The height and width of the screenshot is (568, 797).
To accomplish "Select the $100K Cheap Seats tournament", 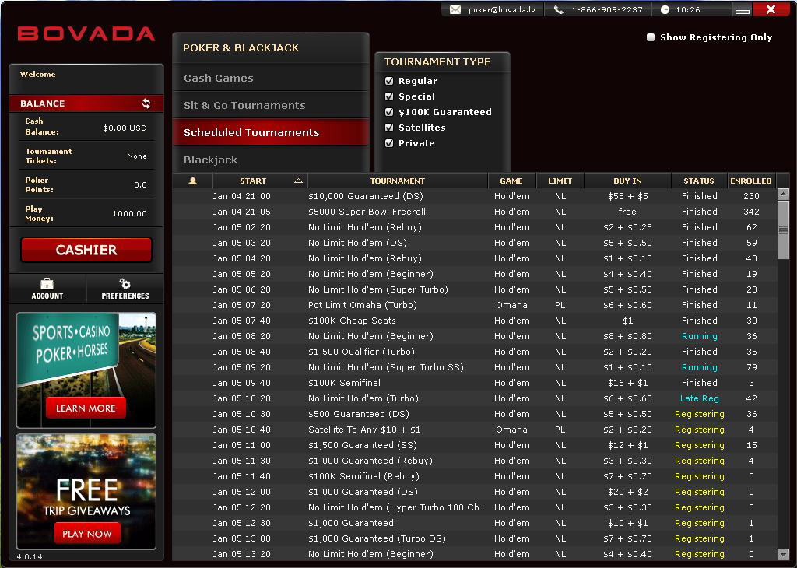I will pyautogui.click(x=474, y=321).
